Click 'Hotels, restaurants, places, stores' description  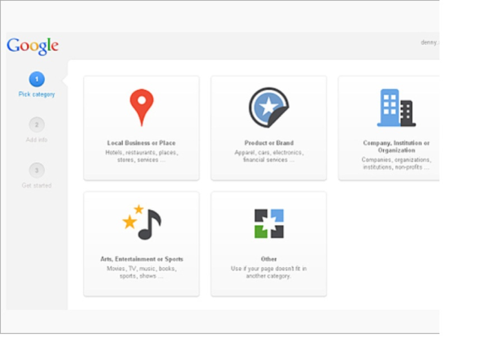coord(141,156)
